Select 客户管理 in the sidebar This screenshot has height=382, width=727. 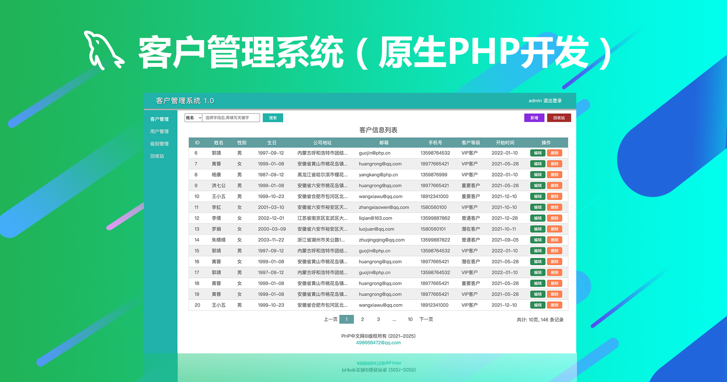tap(160, 119)
